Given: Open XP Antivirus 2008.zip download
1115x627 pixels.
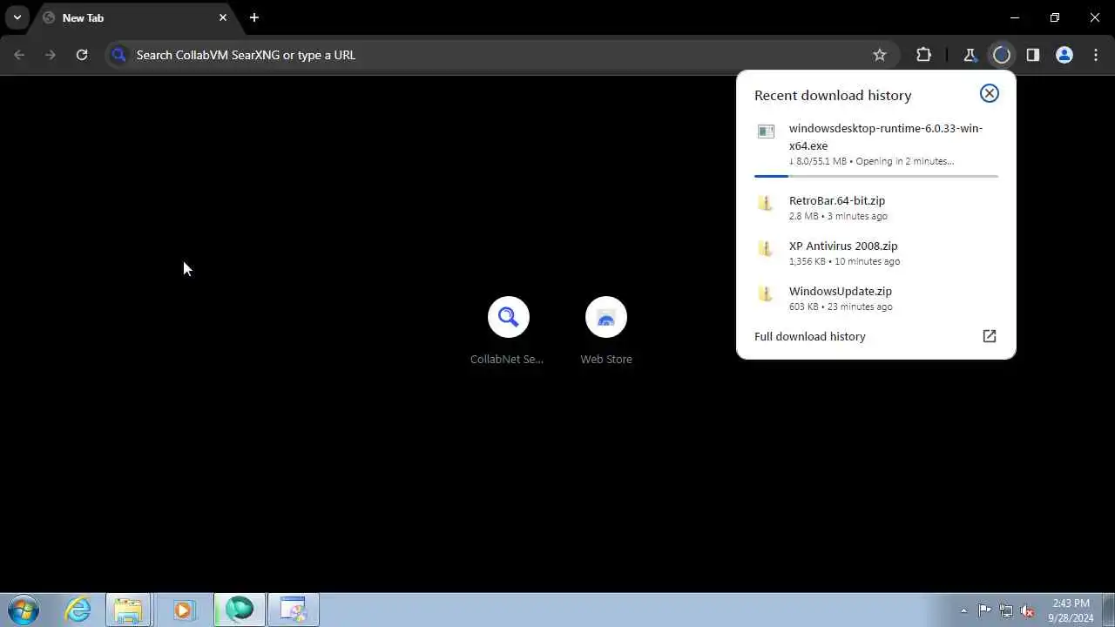Looking at the screenshot, I should 876,253.
